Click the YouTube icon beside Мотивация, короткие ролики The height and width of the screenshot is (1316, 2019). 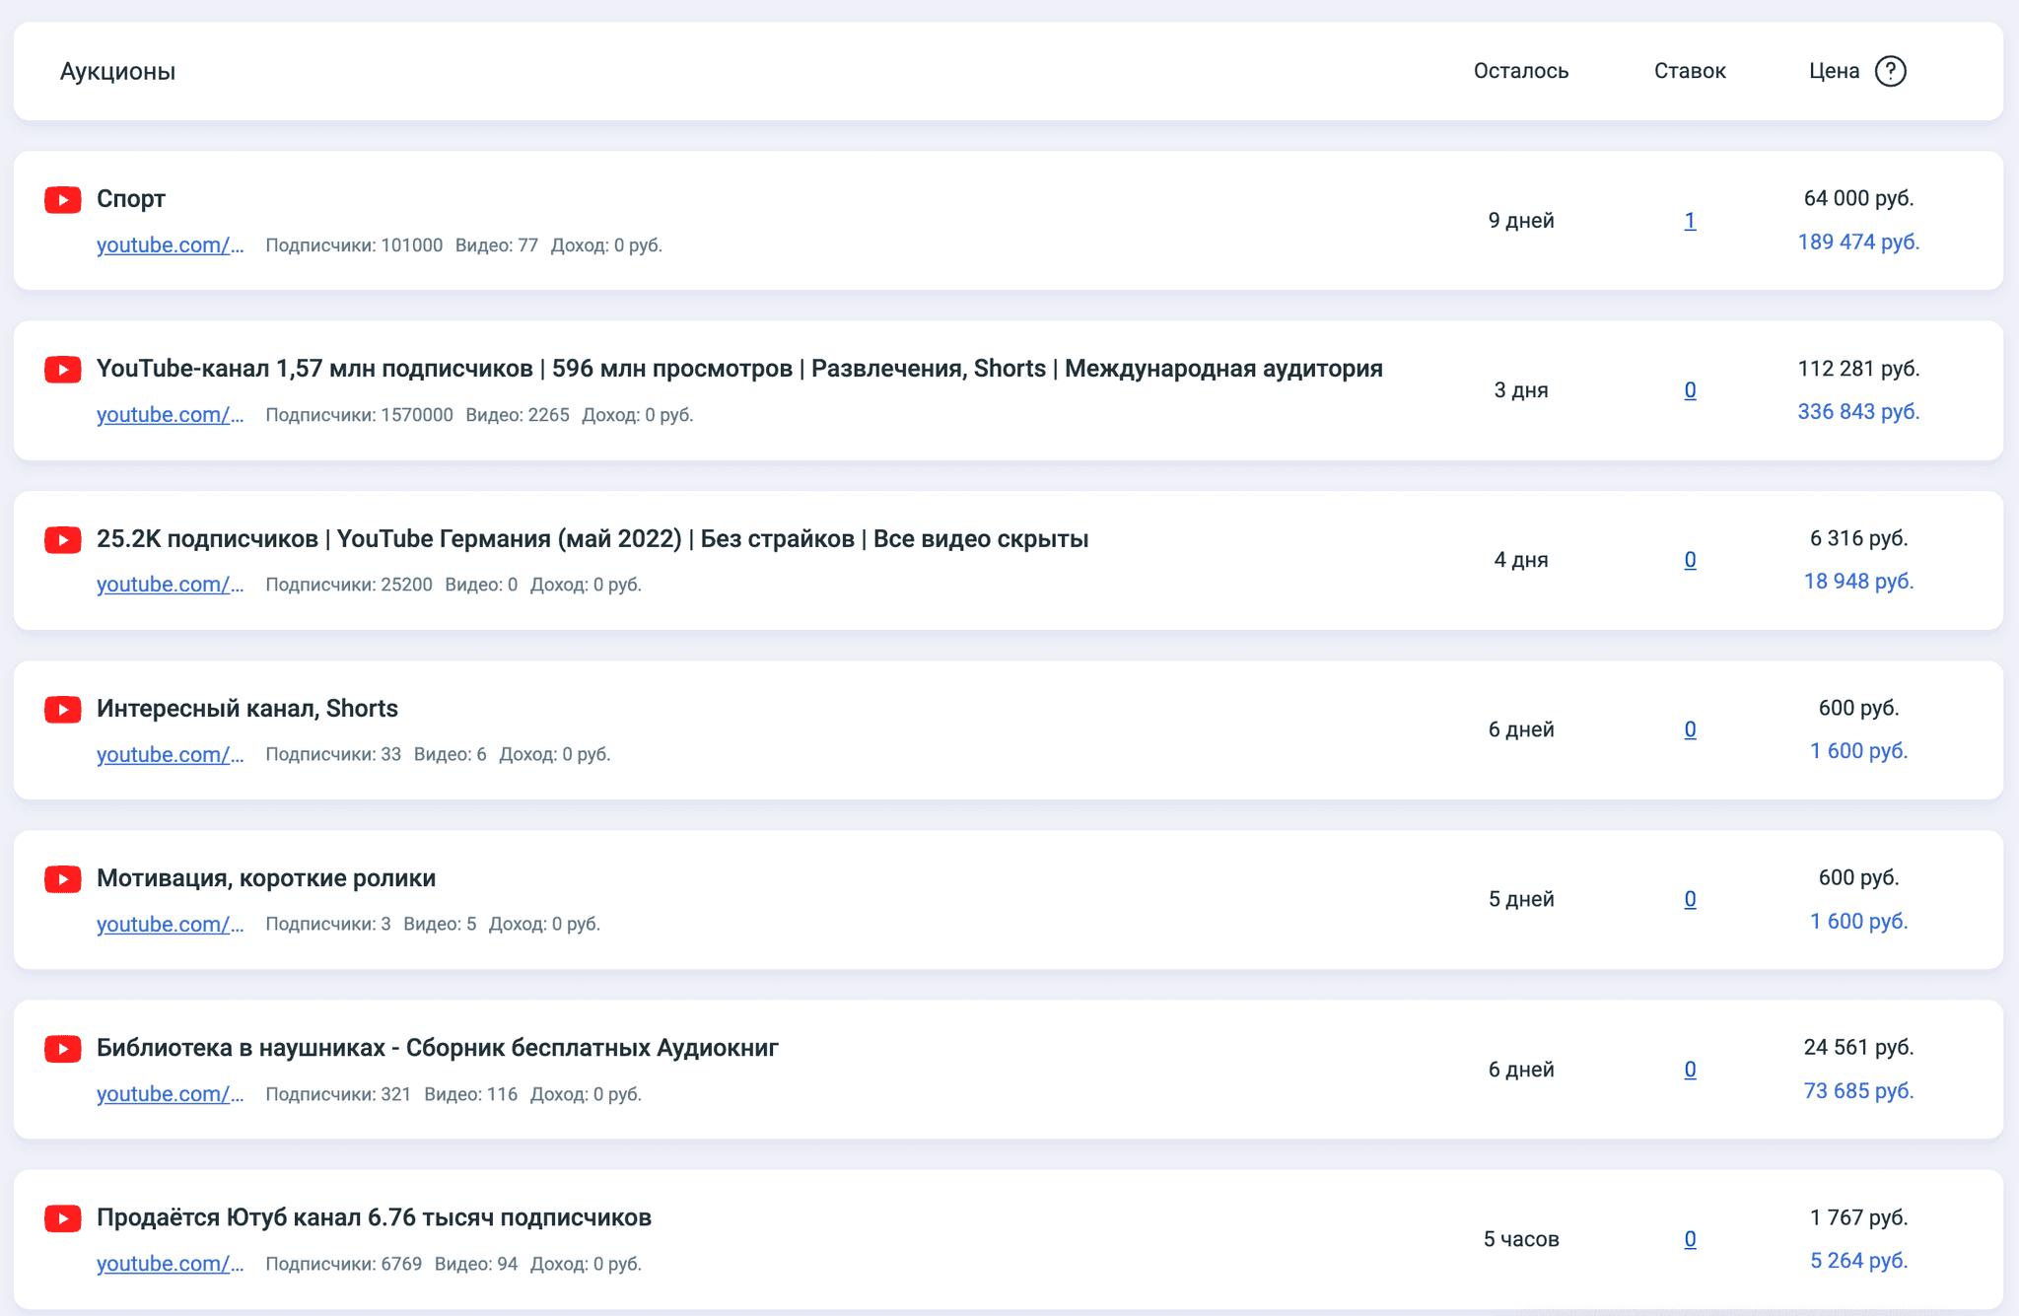pos(63,879)
